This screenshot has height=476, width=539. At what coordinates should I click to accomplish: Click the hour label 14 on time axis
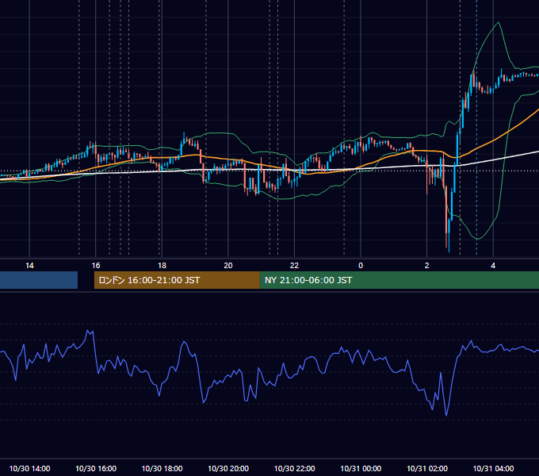[x=29, y=266]
